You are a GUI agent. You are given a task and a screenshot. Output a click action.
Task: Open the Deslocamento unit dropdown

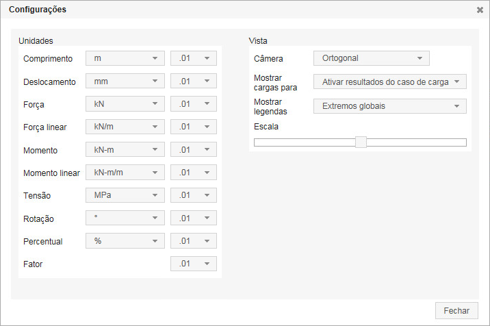(x=125, y=81)
